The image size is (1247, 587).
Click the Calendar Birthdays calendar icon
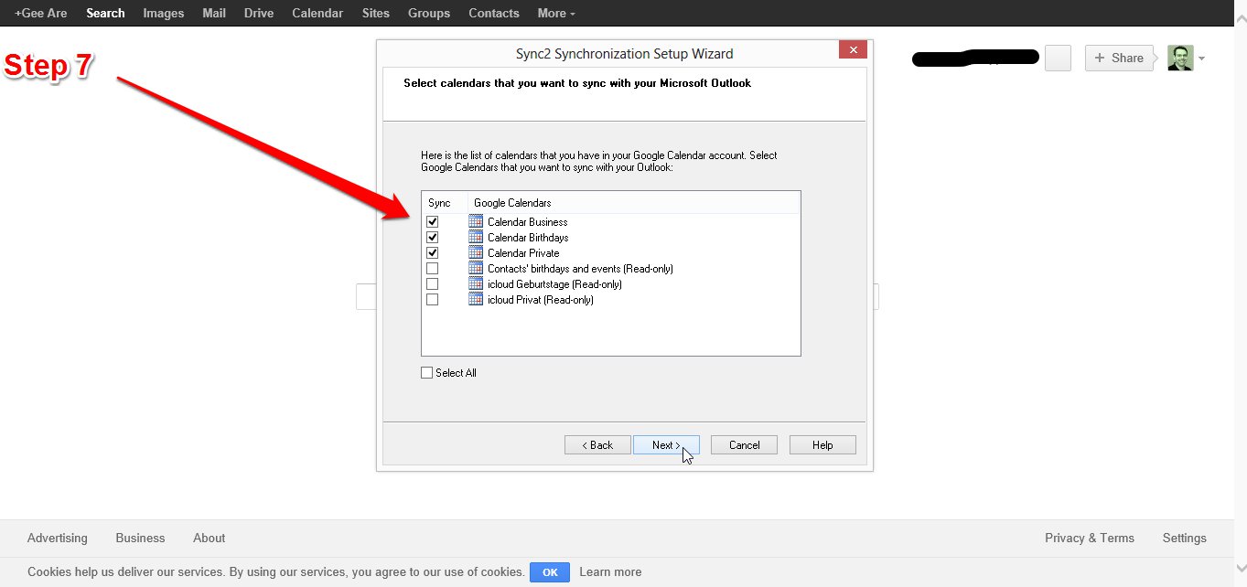pos(475,237)
